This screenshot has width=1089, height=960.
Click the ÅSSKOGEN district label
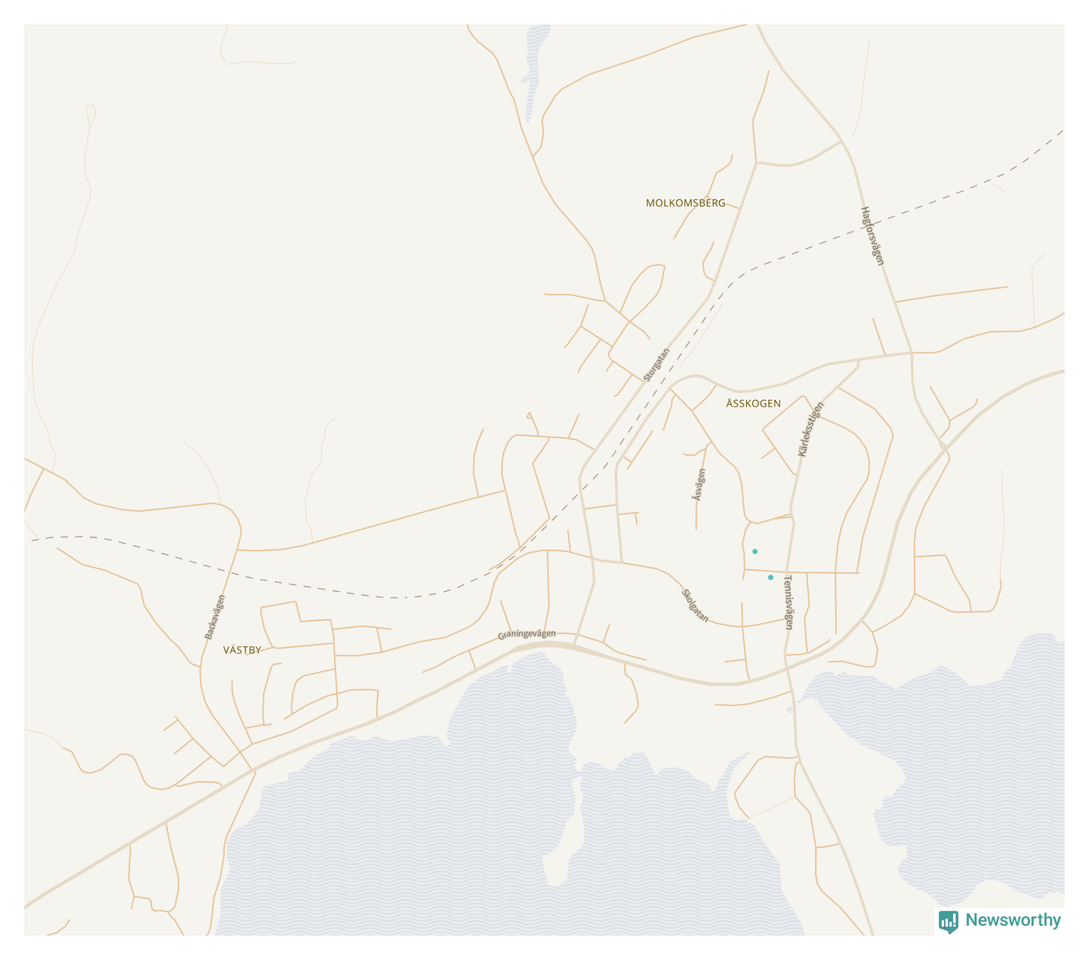753,403
